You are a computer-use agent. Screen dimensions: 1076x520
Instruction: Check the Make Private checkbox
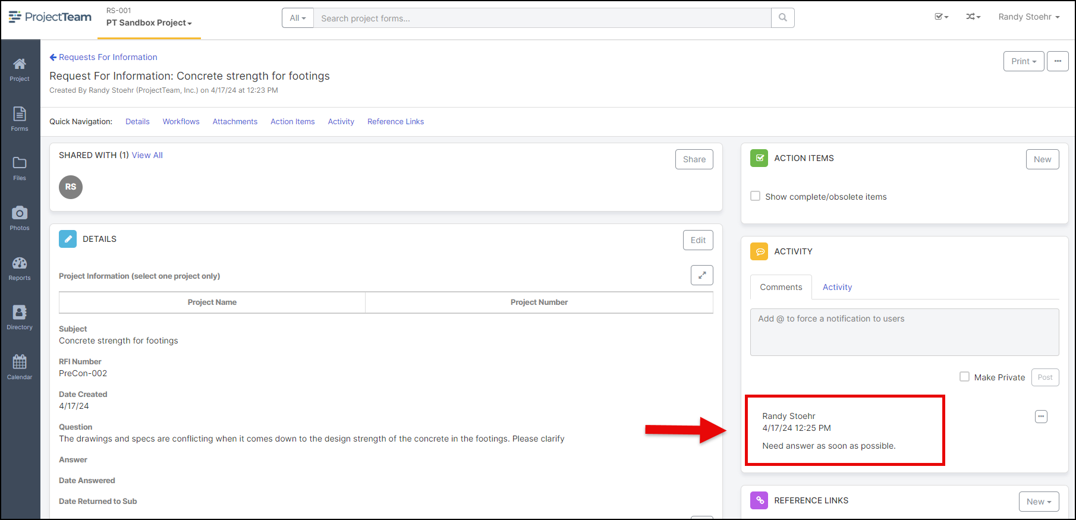click(x=964, y=377)
